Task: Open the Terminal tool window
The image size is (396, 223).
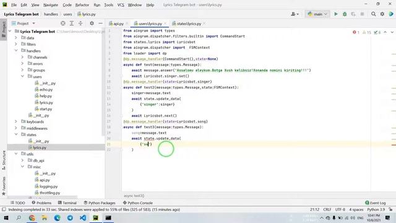Action: 67,203
